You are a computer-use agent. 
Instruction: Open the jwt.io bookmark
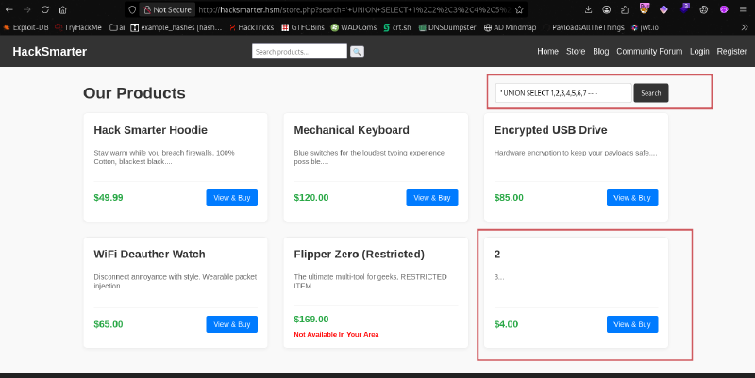click(645, 27)
